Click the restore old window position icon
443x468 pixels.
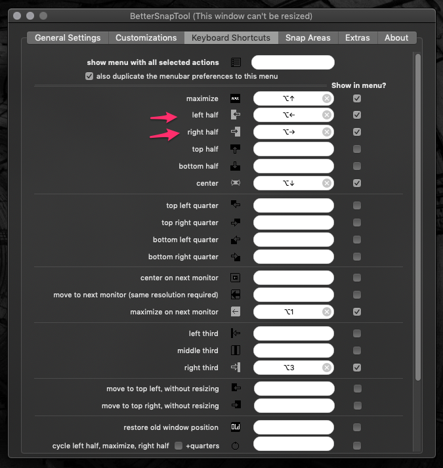pos(235,427)
